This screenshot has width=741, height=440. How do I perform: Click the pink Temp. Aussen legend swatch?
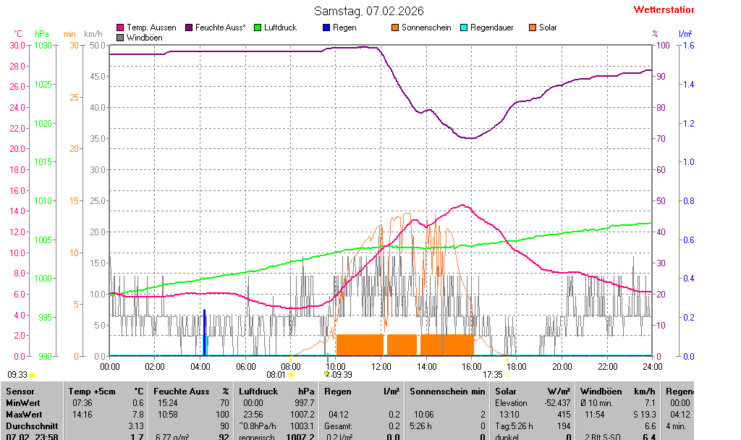(x=120, y=27)
